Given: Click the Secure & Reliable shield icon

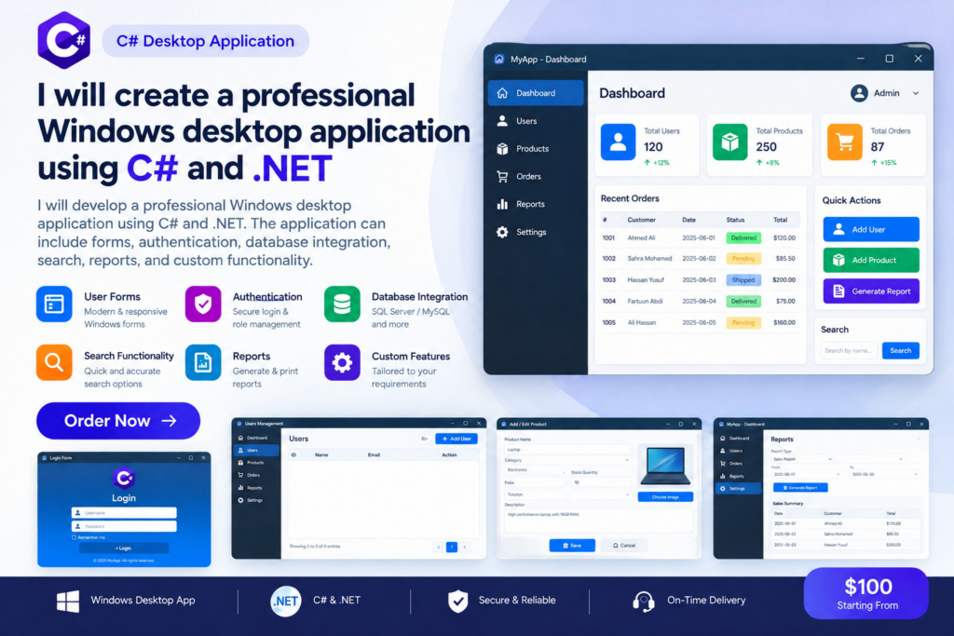Looking at the screenshot, I should click(x=458, y=601).
